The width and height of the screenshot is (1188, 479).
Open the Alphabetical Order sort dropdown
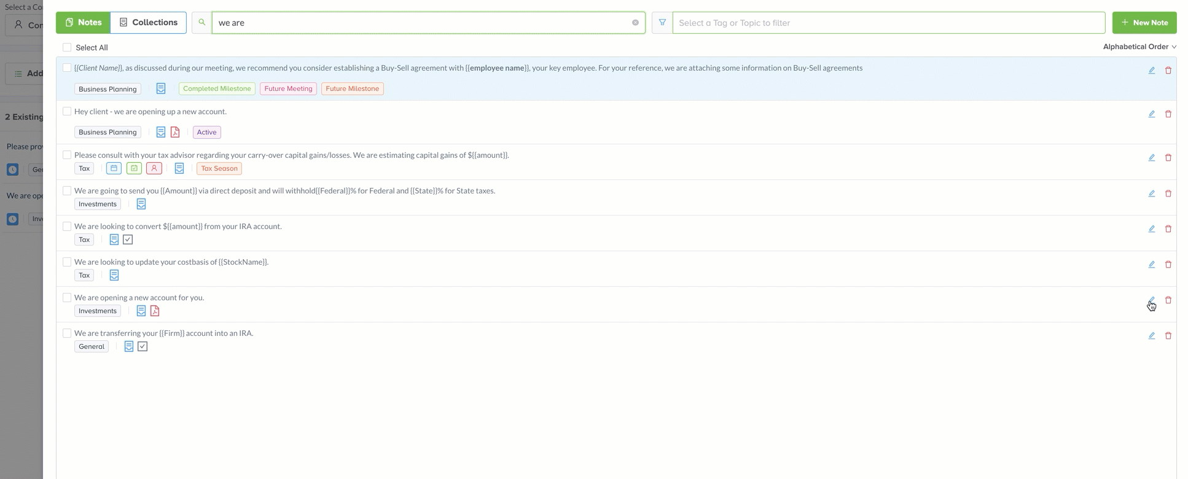tap(1139, 47)
